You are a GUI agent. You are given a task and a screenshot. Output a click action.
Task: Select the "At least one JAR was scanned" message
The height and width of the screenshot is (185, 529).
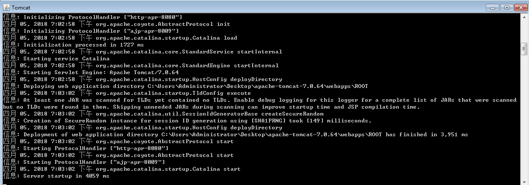260,103
